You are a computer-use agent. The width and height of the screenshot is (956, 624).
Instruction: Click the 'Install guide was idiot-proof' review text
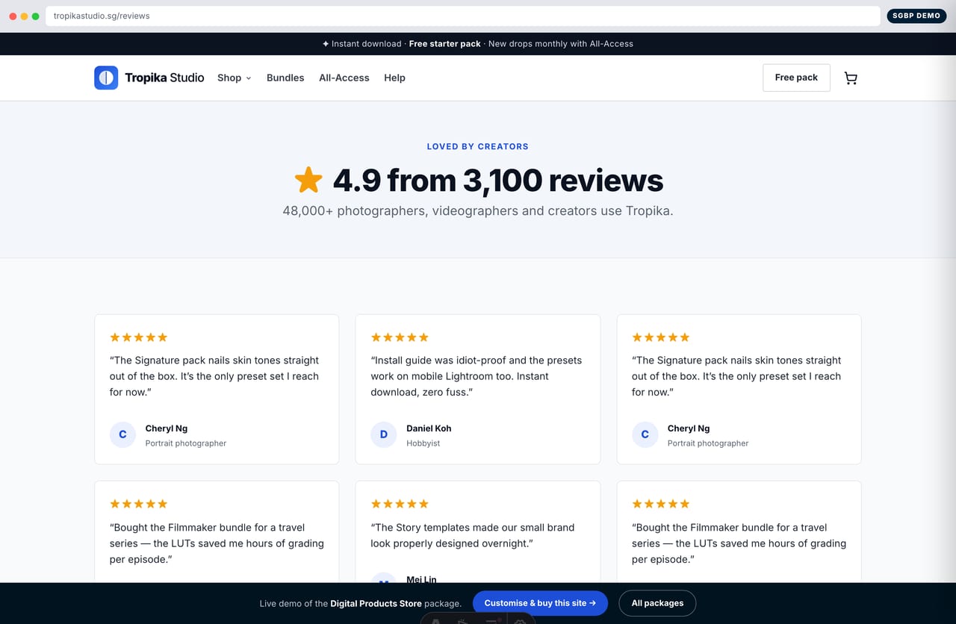tap(477, 376)
